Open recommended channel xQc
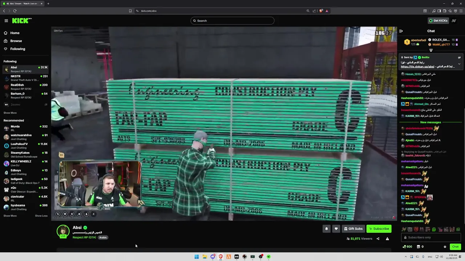465x261 pixels. point(25,189)
